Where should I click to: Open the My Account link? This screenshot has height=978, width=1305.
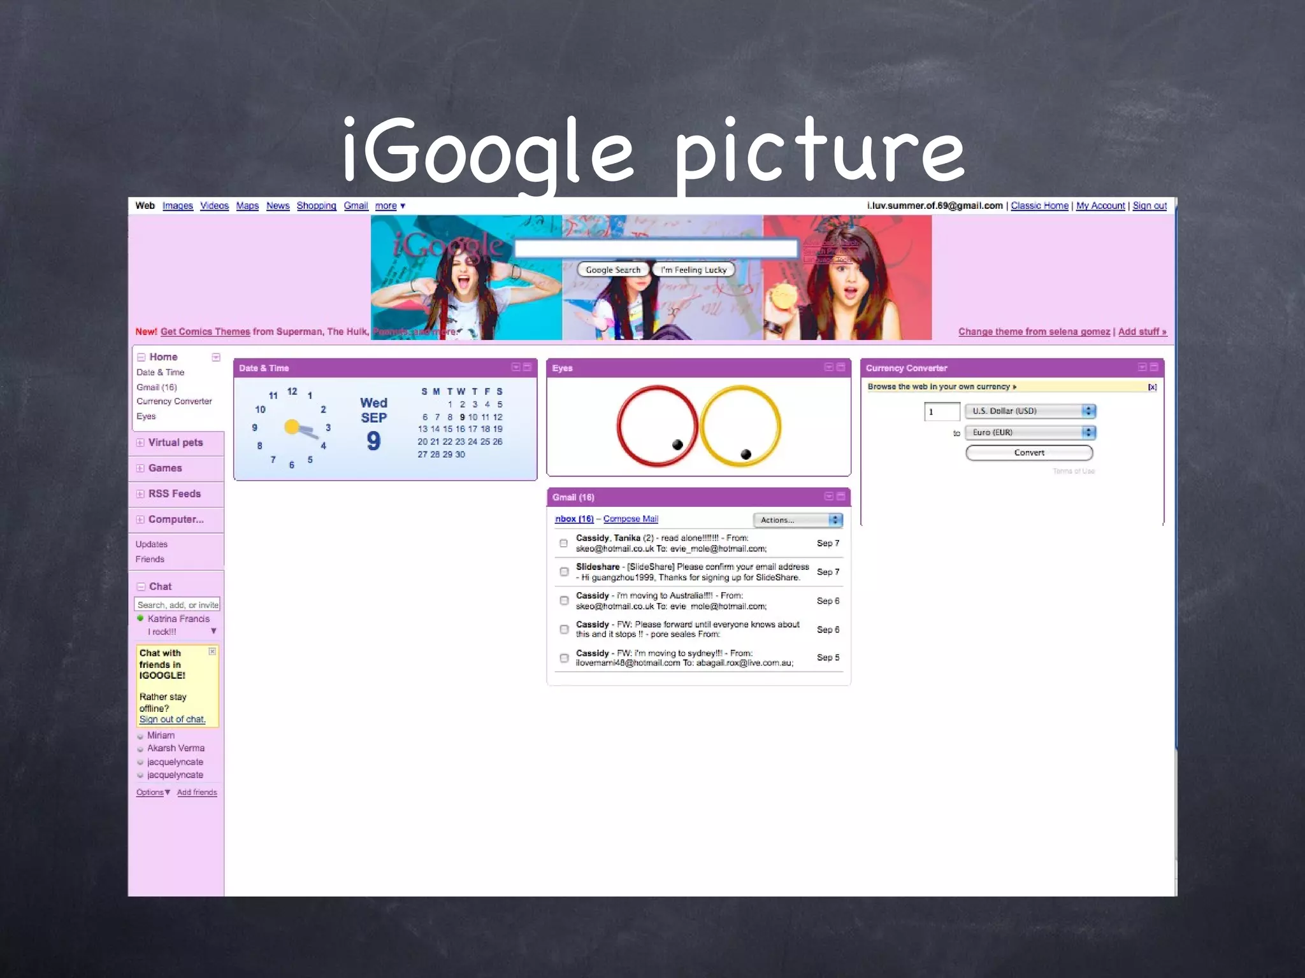click(x=1100, y=206)
